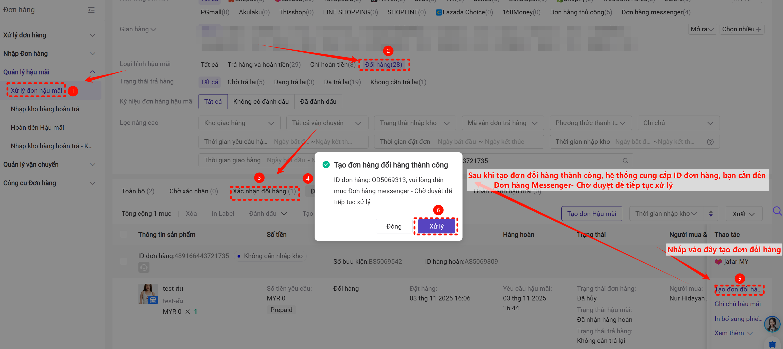Image resolution: width=783 pixels, height=349 pixels.
Task: Click the blue magnifier icon beside Xuất
Action: pyautogui.click(x=777, y=211)
